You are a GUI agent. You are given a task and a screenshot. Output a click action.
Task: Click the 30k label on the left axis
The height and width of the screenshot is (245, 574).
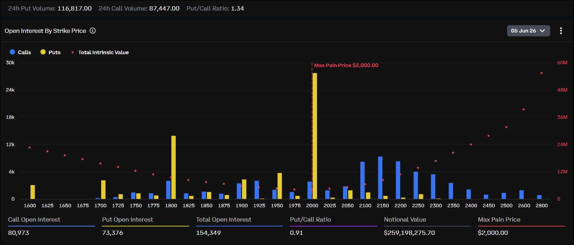coord(10,63)
